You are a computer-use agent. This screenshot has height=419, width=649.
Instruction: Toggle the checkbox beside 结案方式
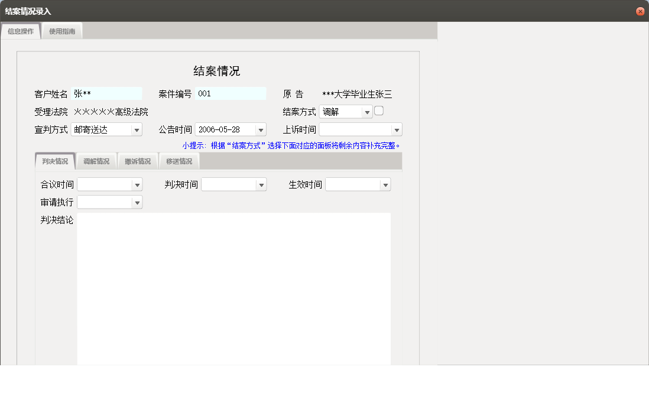[379, 111]
